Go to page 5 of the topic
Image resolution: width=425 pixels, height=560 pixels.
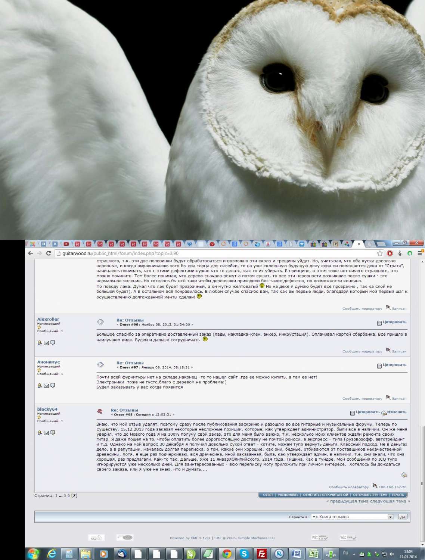[x=65, y=495]
